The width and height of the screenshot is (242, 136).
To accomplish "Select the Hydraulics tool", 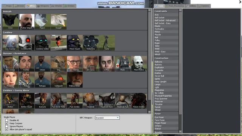I will (166, 29).
